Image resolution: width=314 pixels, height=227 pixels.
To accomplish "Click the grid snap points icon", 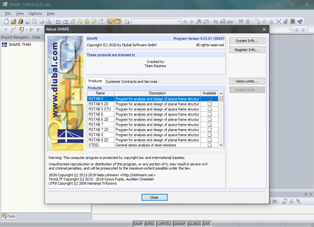I will [248, 22].
